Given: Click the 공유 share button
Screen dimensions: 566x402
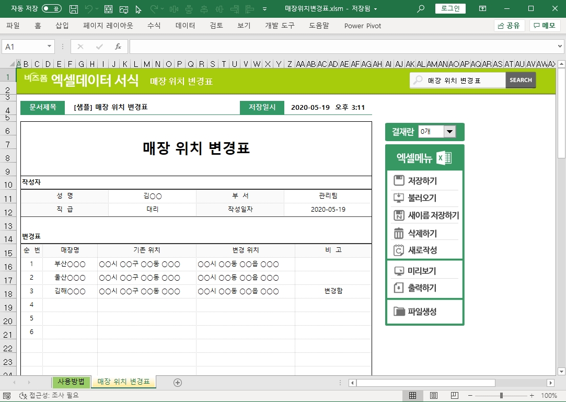Looking at the screenshot, I should point(509,26).
